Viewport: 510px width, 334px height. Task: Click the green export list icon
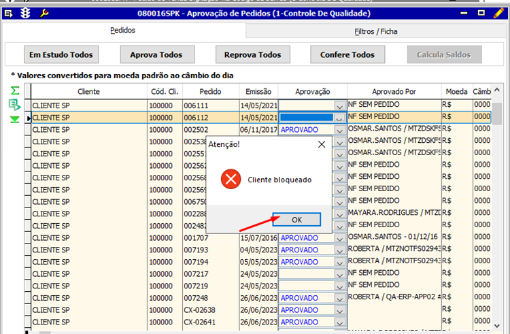pos(14,104)
